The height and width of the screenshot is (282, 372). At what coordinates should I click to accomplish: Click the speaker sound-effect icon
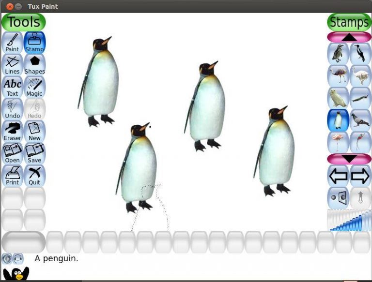[x=7, y=258]
